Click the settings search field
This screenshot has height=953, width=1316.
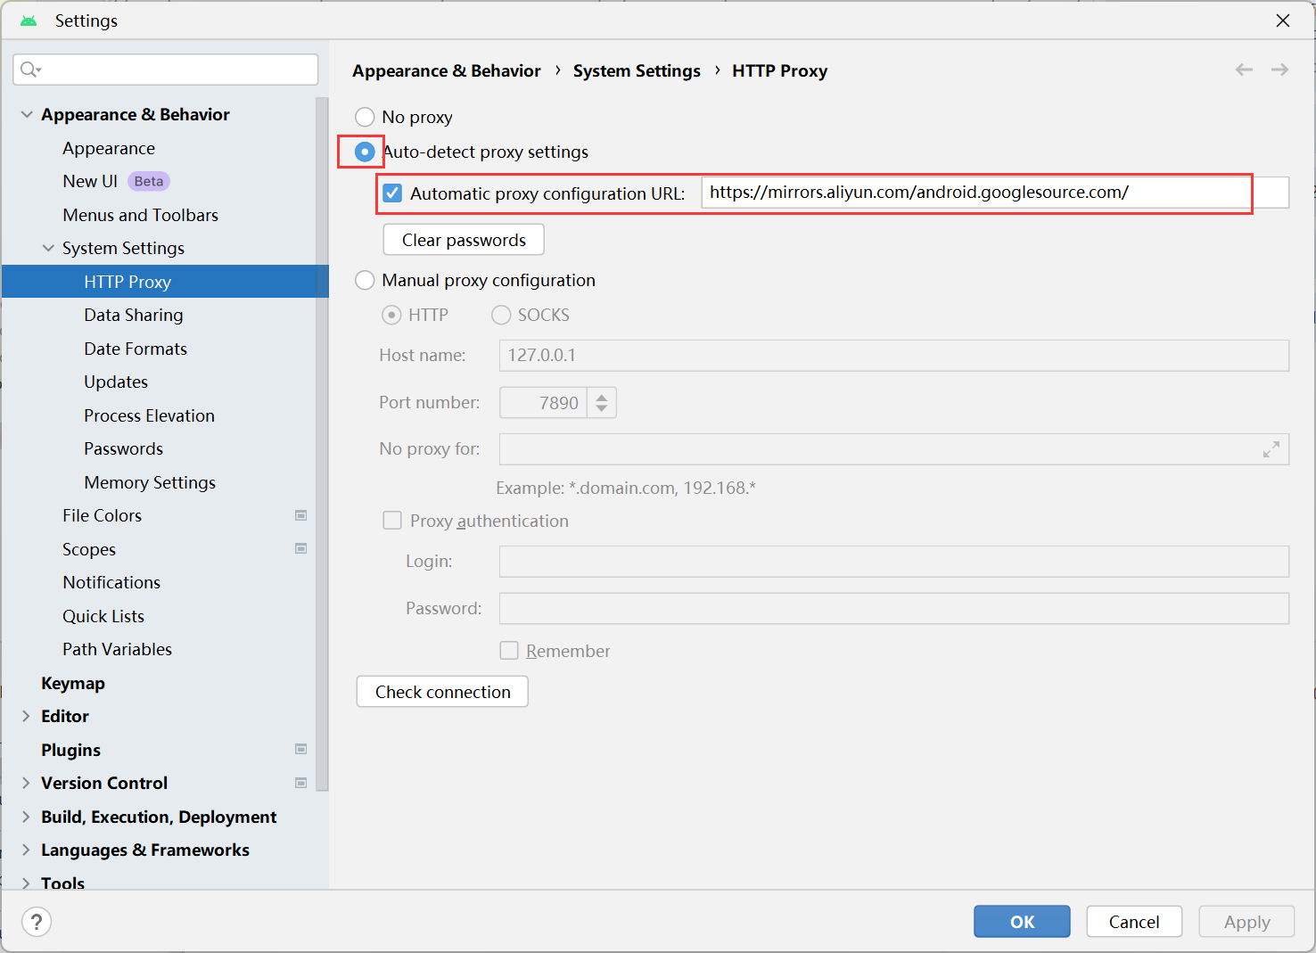[166, 70]
